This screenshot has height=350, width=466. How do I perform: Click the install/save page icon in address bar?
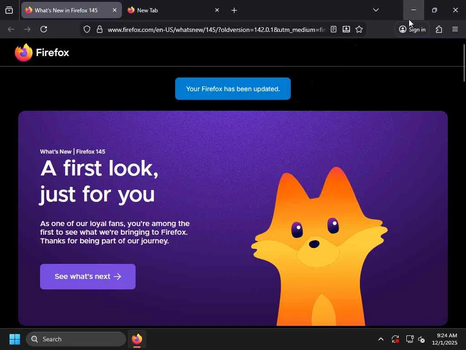(x=346, y=29)
